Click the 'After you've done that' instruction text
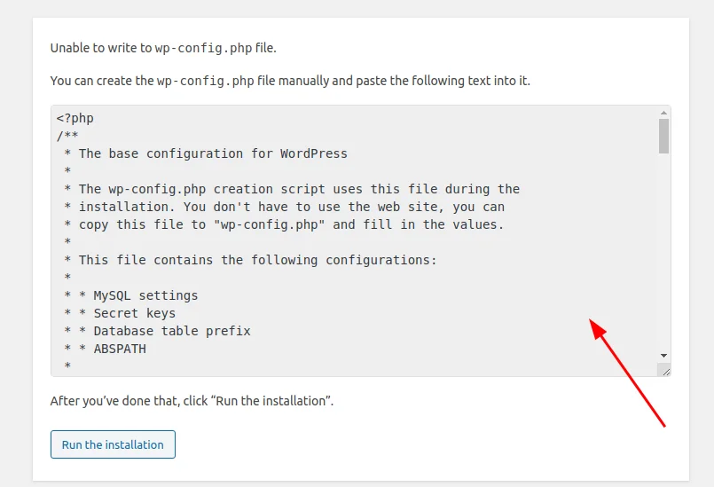The width and height of the screenshot is (714, 487). pos(192,401)
